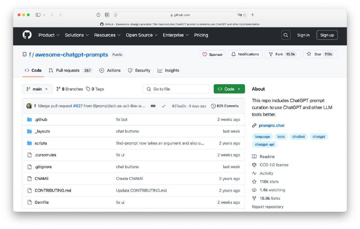Open the search magnifier button
360x229 pixels.
[x=286, y=35]
